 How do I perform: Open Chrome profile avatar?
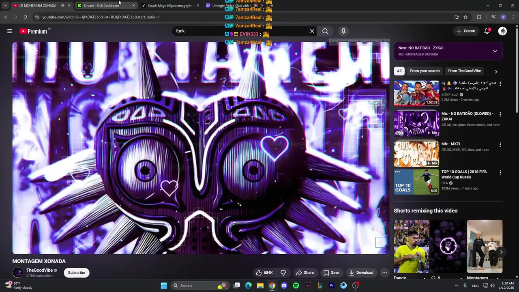click(503, 17)
